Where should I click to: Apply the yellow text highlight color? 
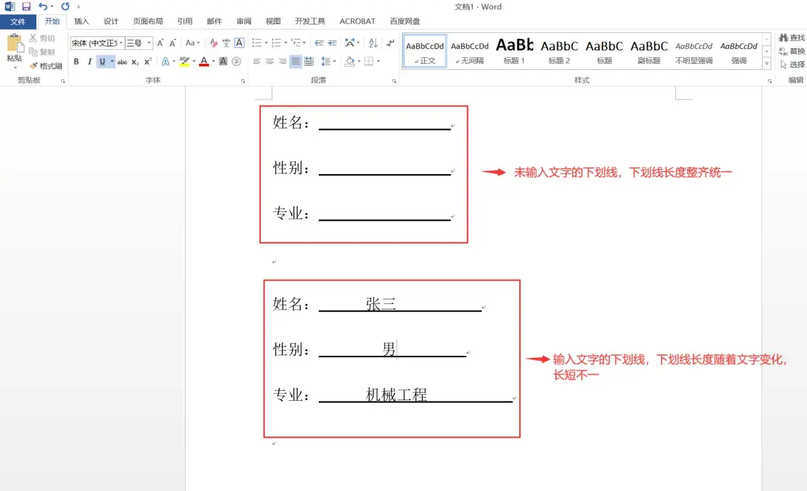pos(184,62)
